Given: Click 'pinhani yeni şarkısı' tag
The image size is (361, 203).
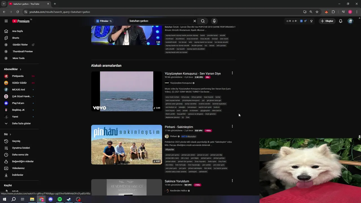Looking at the screenshot, I should pos(173,155).
